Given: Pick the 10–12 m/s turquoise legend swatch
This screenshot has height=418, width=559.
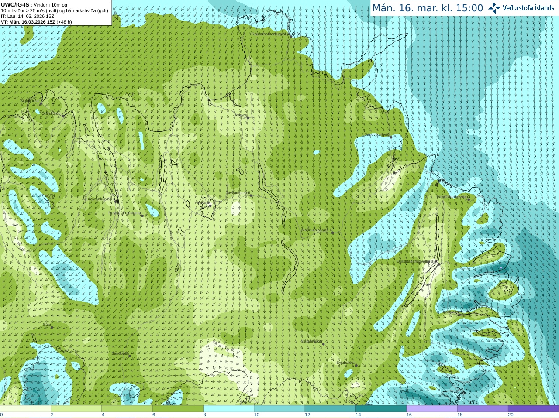Looking at the screenshot, I should [x=279, y=409].
